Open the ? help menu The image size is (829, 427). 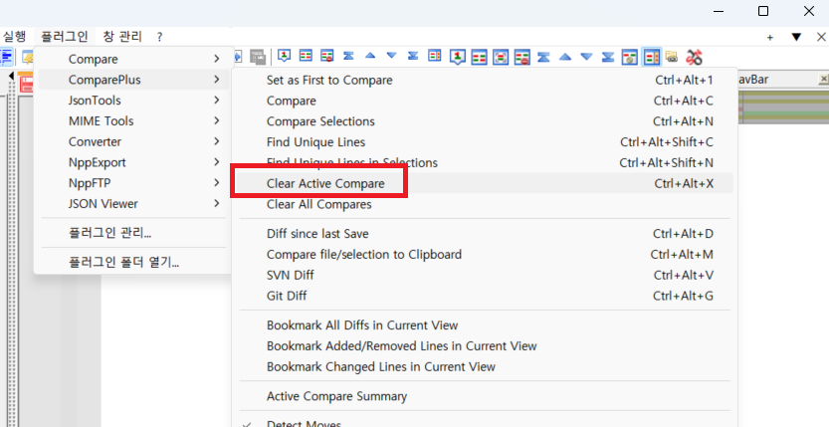point(159,36)
